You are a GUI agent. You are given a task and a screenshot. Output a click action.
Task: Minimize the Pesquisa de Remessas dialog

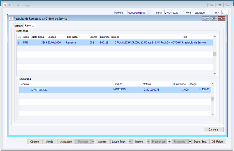click(x=205, y=18)
